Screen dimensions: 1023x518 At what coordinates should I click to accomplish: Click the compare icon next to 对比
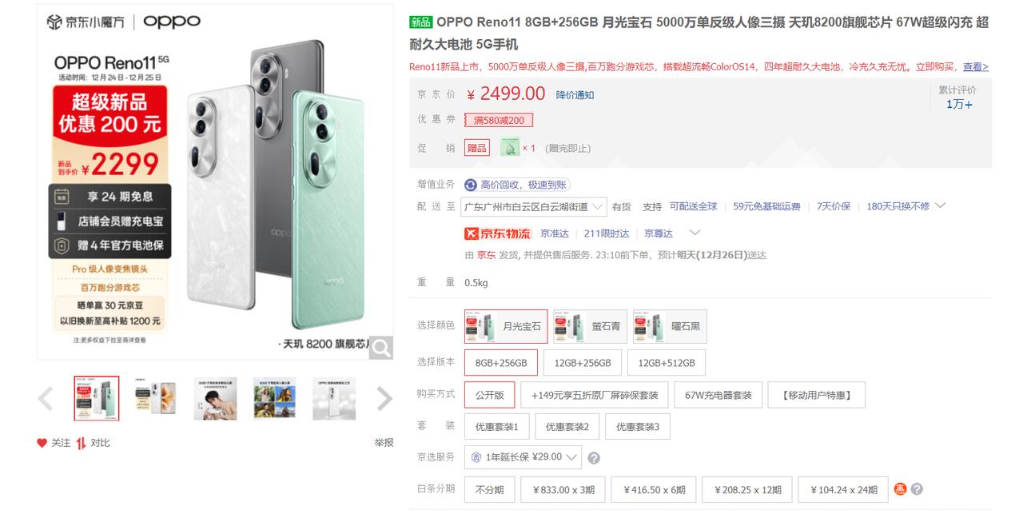tap(81, 443)
